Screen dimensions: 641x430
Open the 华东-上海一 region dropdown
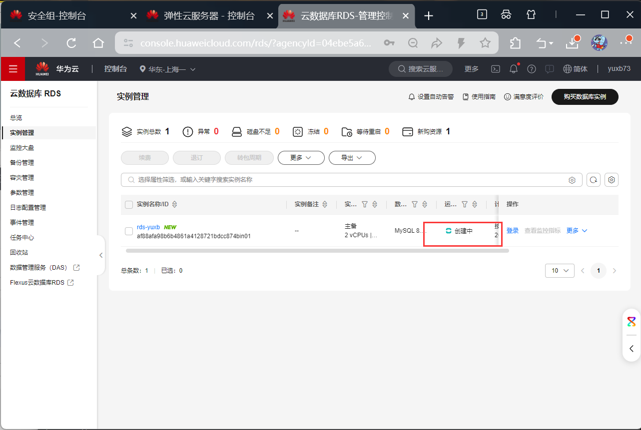(167, 69)
